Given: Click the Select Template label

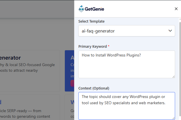Looking at the screenshot, I should (x=91, y=21).
